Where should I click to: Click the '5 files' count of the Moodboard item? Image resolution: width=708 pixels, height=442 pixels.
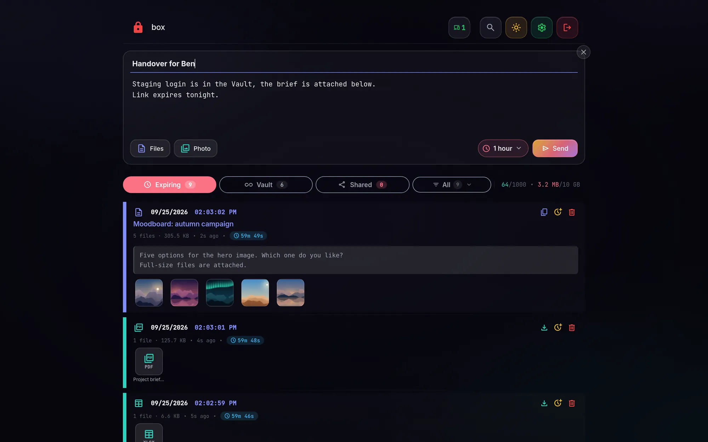pos(144,236)
